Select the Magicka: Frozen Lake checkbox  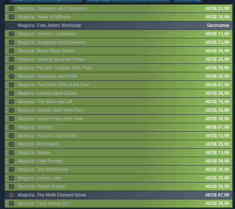tap(11, 178)
